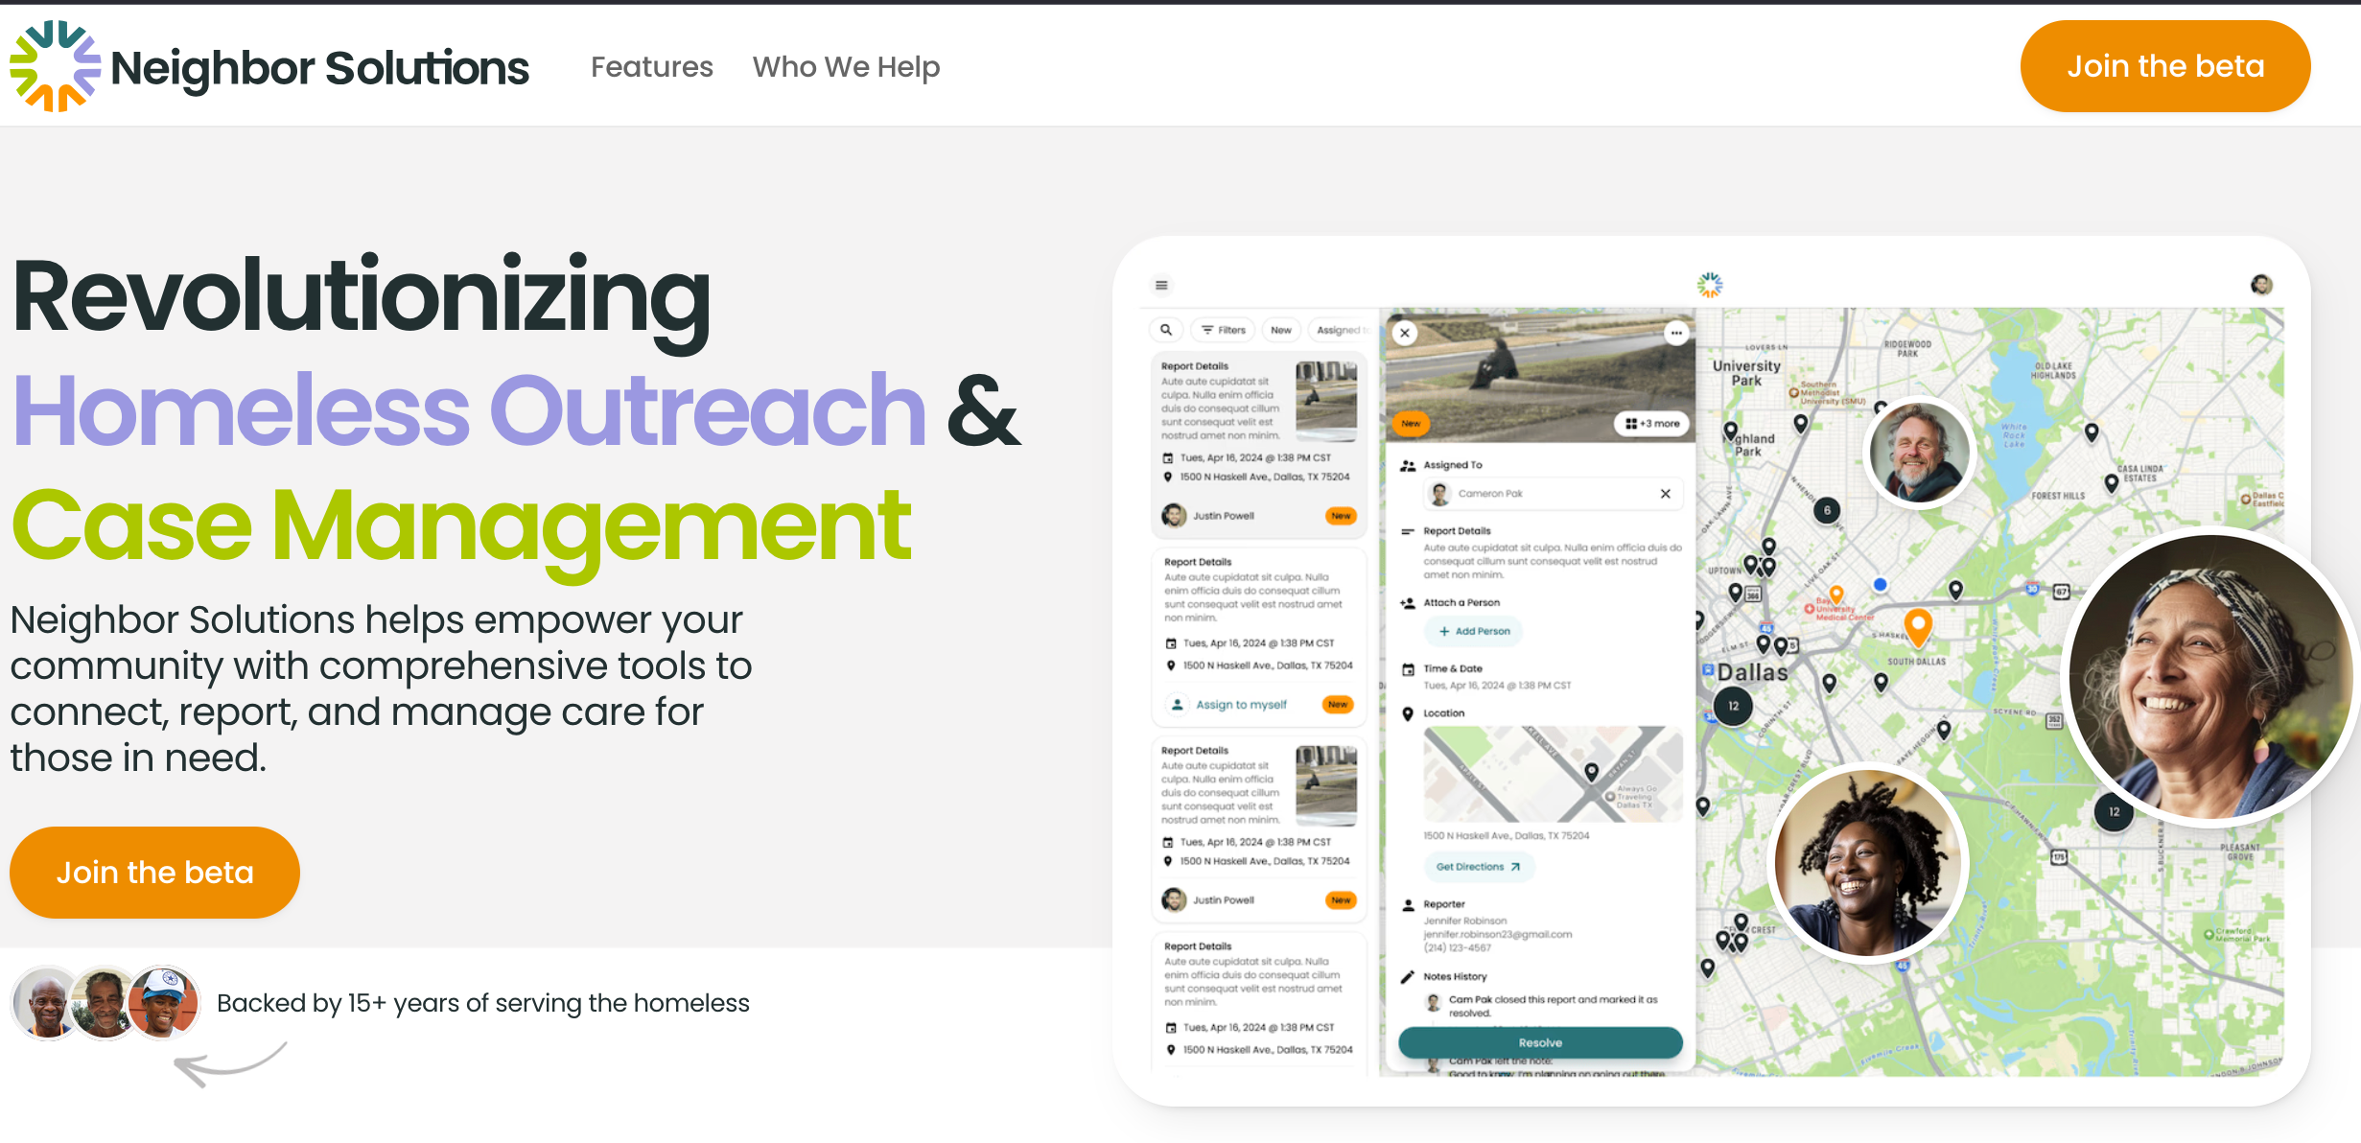Click the cluster marker labeled 6 on map
The image size is (2361, 1143).
point(1827,510)
